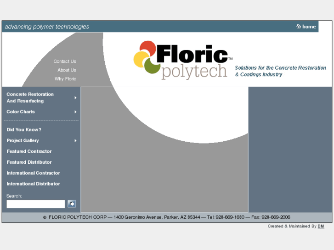Click the Fax: 928-669-2006 text
The height and width of the screenshot is (250, 334).
pos(271,217)
